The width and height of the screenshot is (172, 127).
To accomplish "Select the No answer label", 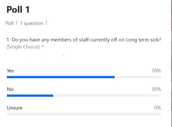I will [x=10, y=89].
